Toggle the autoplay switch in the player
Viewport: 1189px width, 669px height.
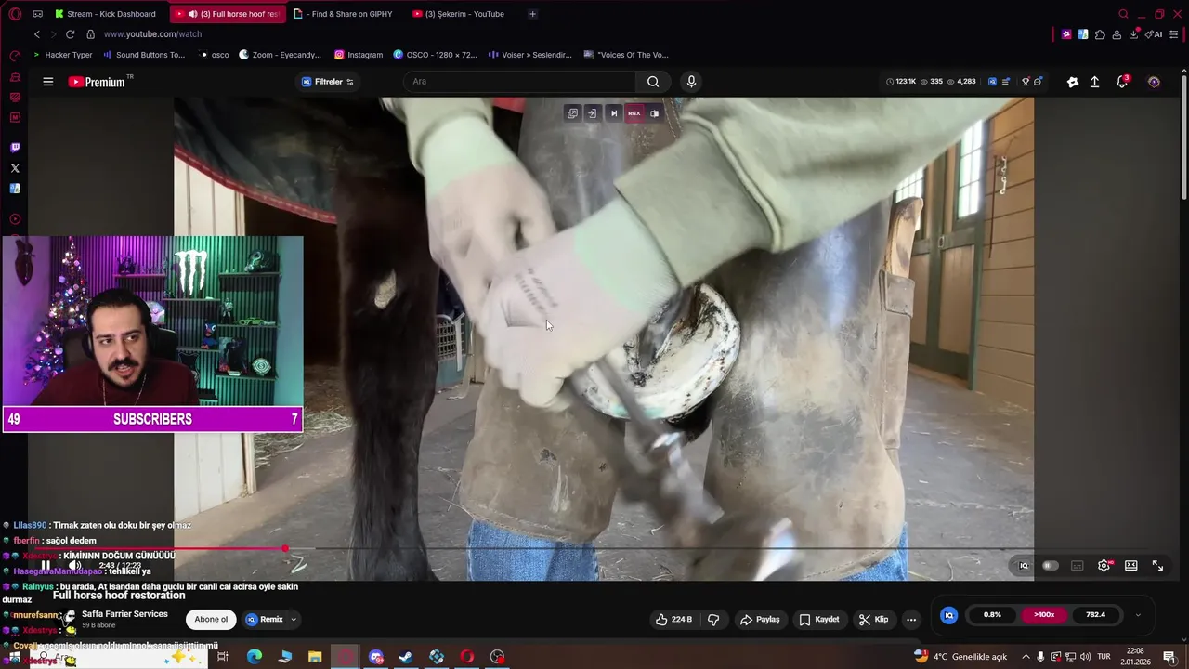(x=1051, y=566)
